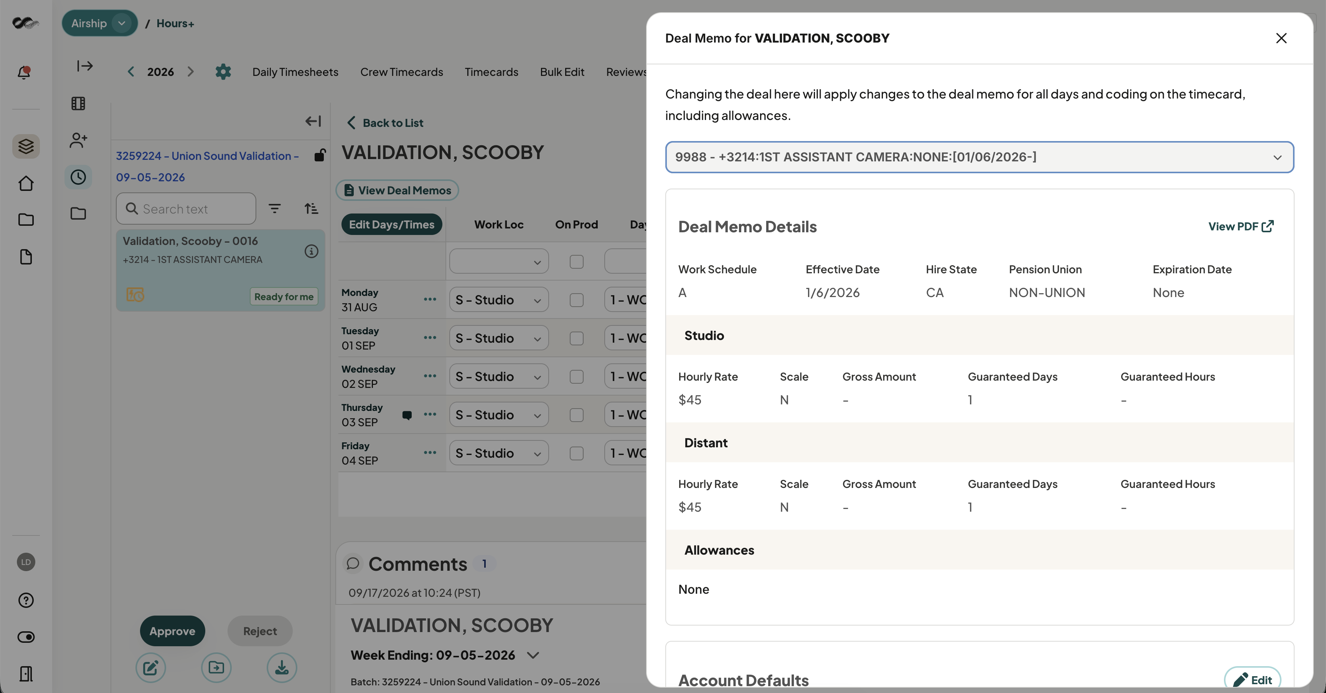Open Friday Work Loc S - Studio dropdown

pyautogui.click(x=498, y=453)
